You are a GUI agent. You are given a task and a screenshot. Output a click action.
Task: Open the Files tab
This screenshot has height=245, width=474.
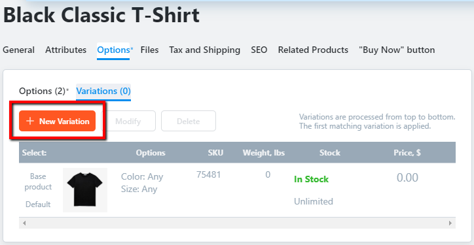pyautogui.click(x=150, y=50)
